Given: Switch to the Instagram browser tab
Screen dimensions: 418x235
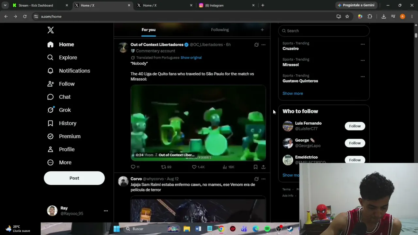Looking at the screenshot, I should coord(227,5).
